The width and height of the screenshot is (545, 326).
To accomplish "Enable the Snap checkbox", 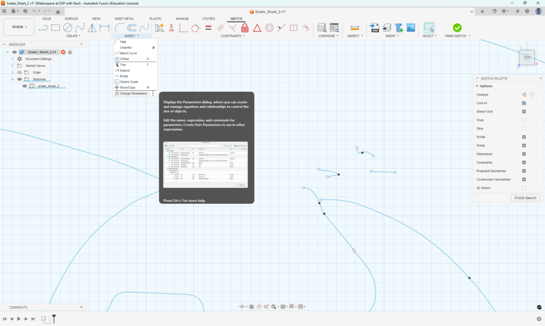I will point(524,119).
